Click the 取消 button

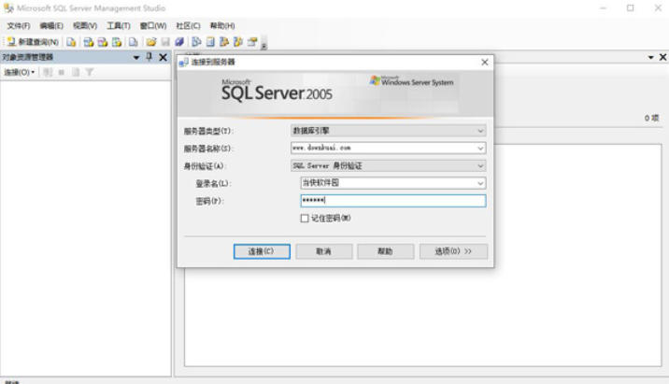click(x=324, y=251)
